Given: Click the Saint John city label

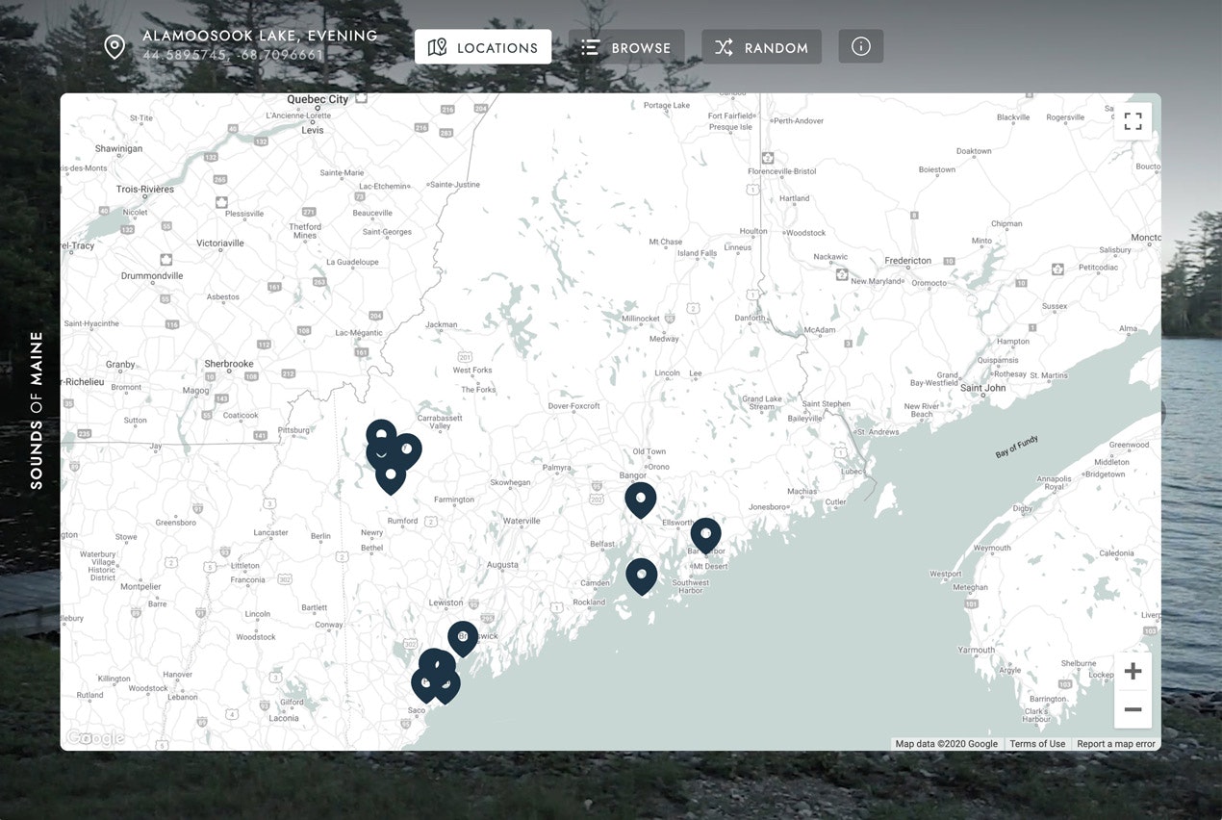Looking at the screenshot, I should coord(982,388).
